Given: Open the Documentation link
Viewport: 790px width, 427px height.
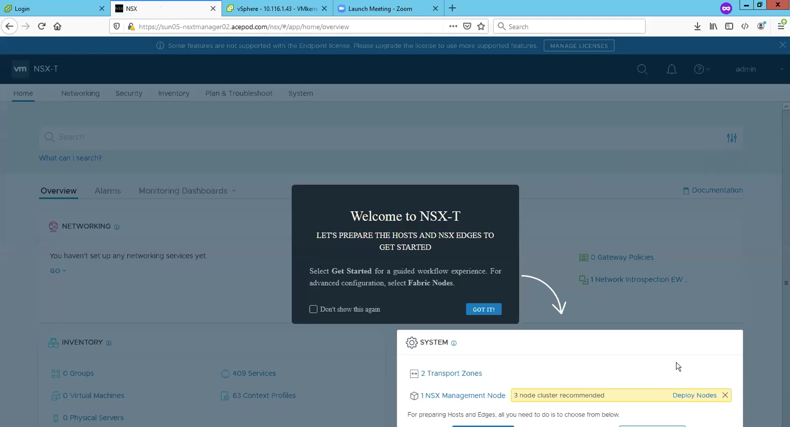Looking at the screenshot, I should [713, 190].
